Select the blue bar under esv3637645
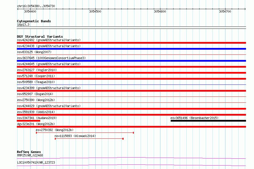254x169 pixels. (x=131, y=61)
